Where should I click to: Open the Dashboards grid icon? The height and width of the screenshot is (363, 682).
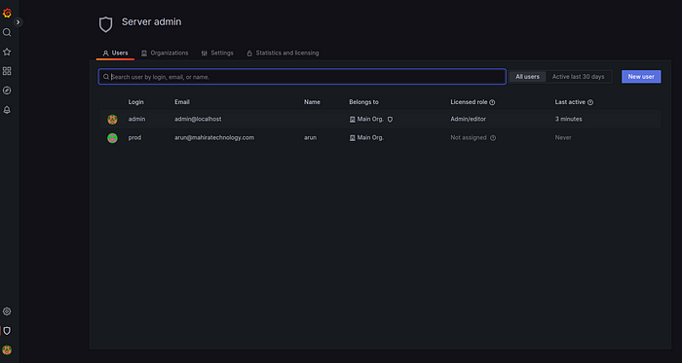7,71
